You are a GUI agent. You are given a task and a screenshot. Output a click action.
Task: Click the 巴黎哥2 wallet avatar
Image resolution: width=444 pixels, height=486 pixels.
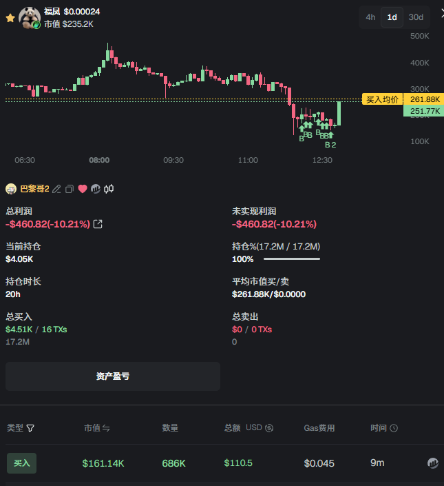(x=11, y=189)
